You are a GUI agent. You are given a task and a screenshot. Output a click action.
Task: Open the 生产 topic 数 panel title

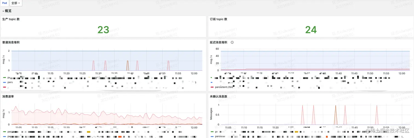pyautogui.click(x=11, y=19)
